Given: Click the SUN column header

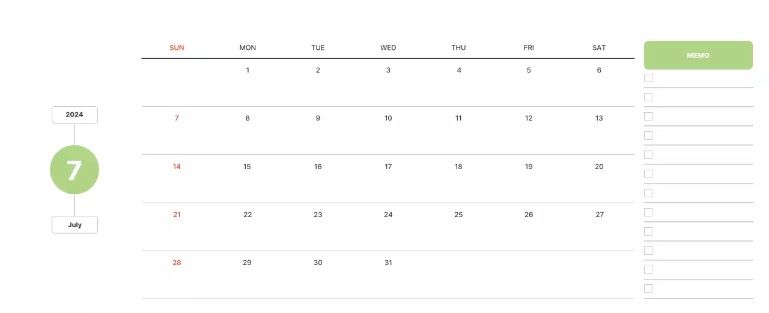Looking at the screenshot, I should [x=177, y=47].
